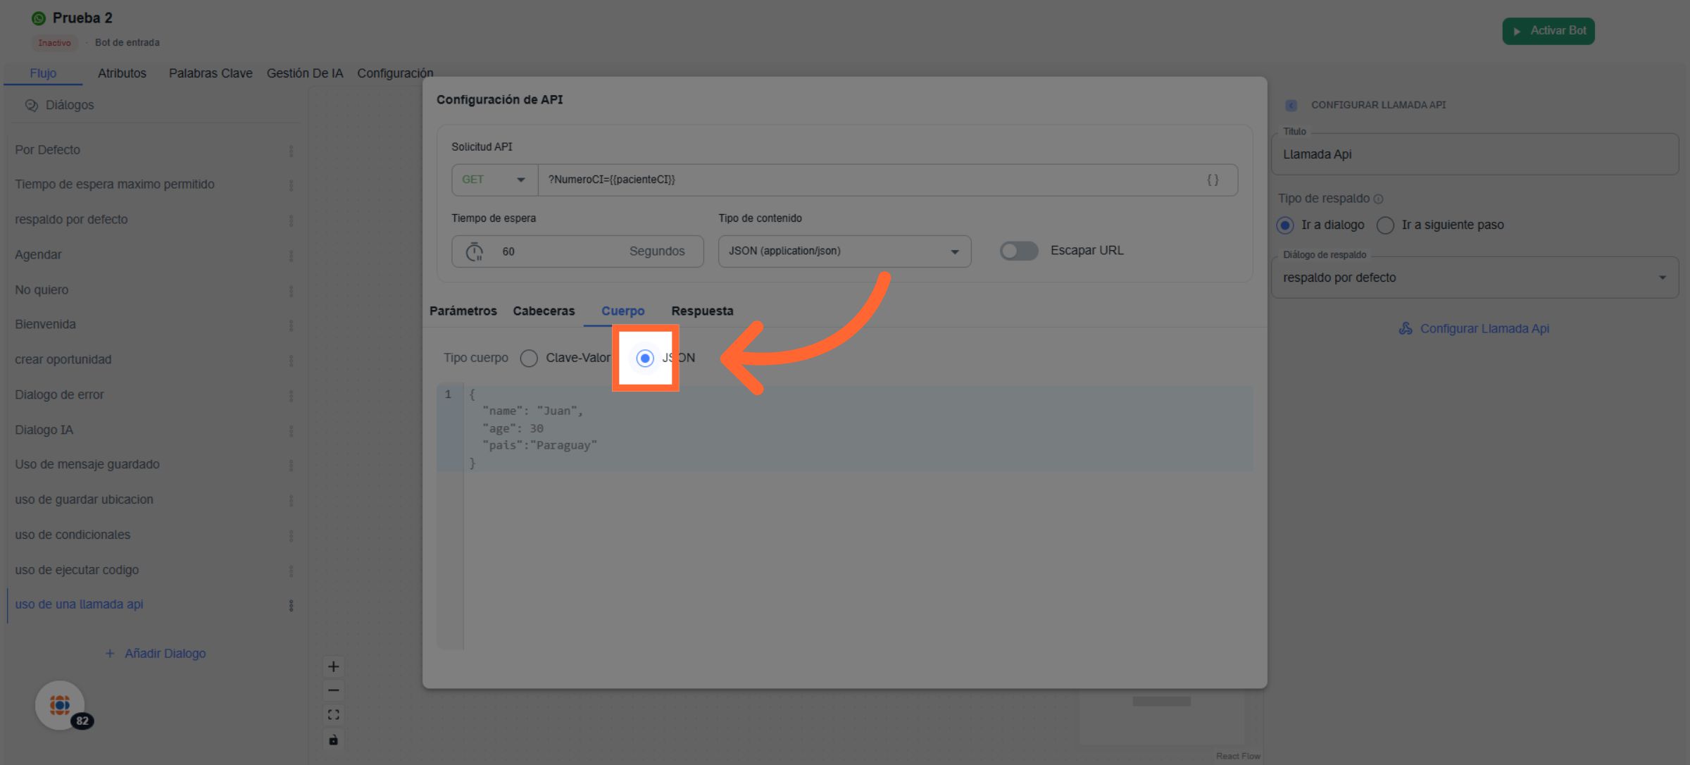Image resolution: width=1690 pixels, height=765 pixels.
Task: Open the GET method dropdown
Action: pyautogui.click(x=494, y=180)
